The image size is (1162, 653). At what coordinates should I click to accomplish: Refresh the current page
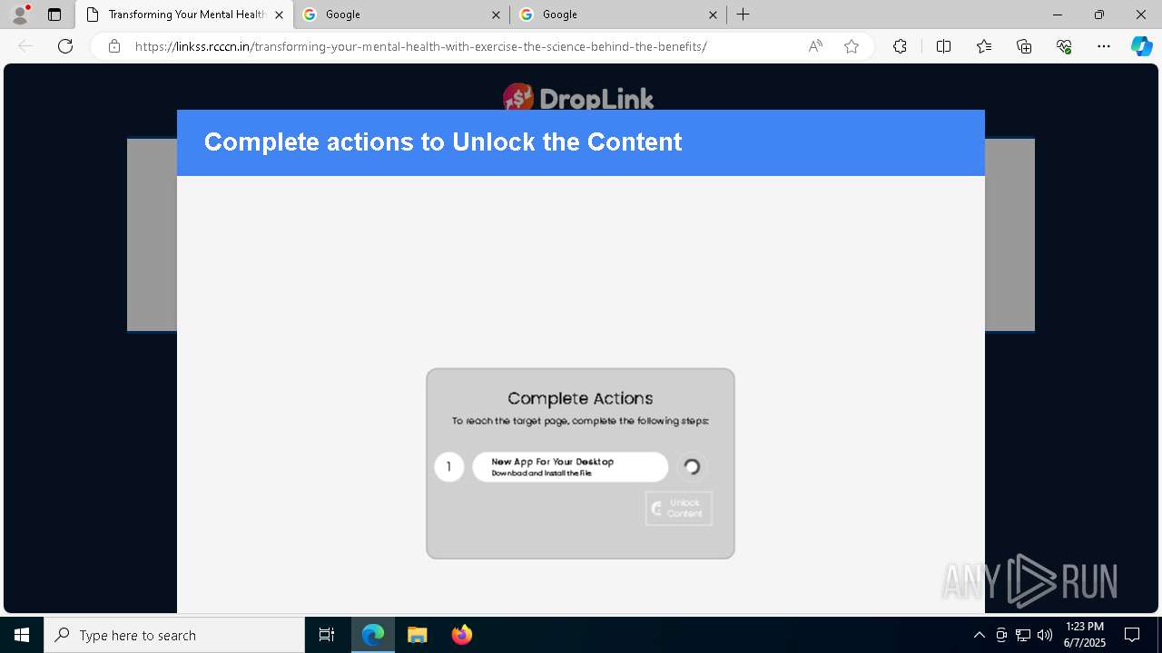point(65,46)
